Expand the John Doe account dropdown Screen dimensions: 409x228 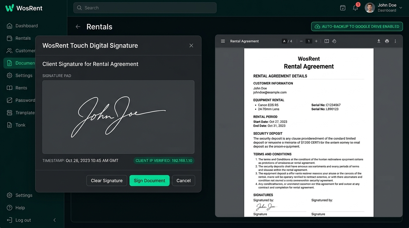point(401,8)
